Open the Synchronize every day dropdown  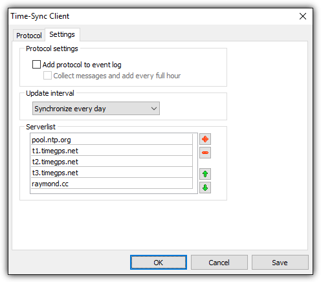(x=96, y=109)
